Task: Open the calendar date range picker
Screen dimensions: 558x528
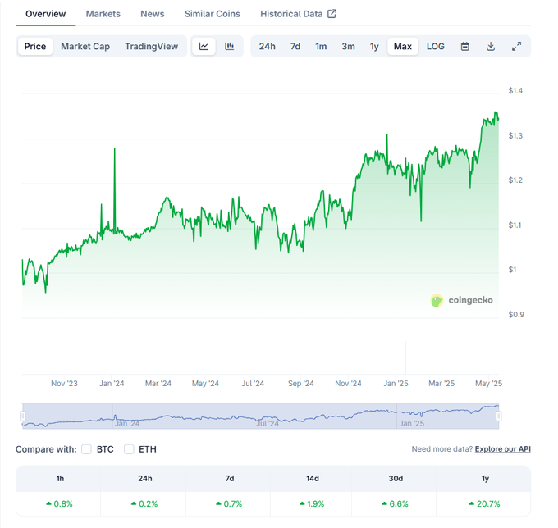Action: point(464,47)
